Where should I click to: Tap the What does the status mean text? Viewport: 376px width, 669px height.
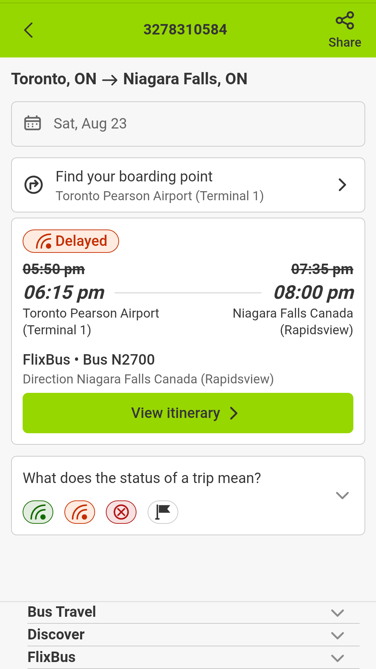click(x=142, y=478)
